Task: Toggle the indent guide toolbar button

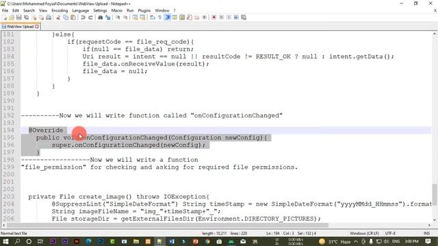Action: click(x=167, y=17)
